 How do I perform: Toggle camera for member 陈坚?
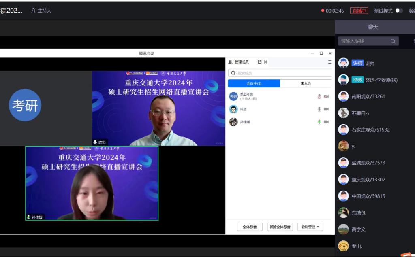pos(326,109)
